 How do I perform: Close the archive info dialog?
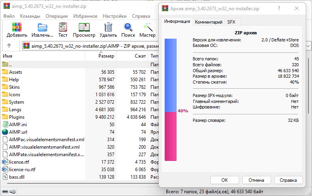point(297,8)
